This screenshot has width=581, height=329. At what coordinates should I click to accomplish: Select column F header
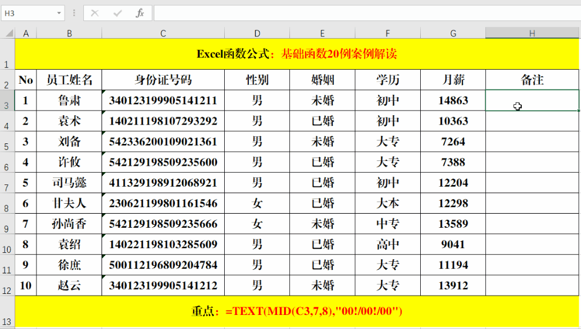click(387, 33)
